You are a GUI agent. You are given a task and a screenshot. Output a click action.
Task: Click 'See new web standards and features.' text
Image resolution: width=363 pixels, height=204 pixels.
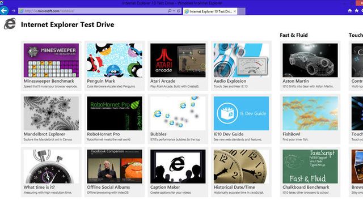(238, 139)
